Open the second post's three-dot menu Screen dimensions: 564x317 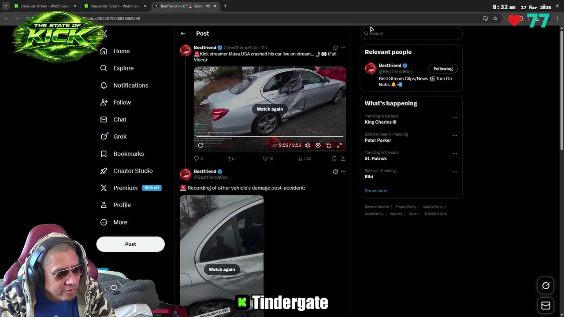click(343, 171)
